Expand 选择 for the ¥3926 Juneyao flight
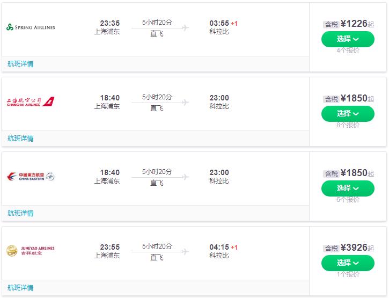This screenshot has height=298, width=389. coord(348,263)
